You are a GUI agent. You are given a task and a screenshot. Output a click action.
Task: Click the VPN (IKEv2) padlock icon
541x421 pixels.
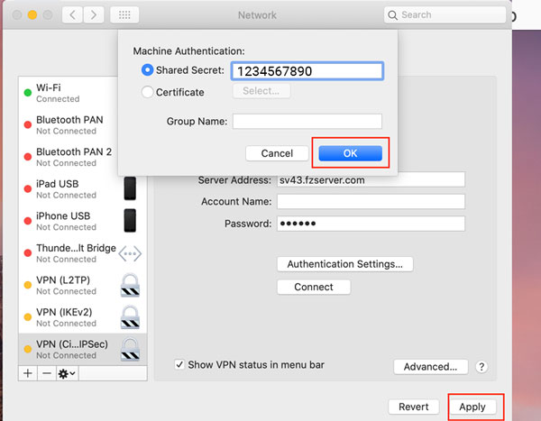(x=130, y=317)
